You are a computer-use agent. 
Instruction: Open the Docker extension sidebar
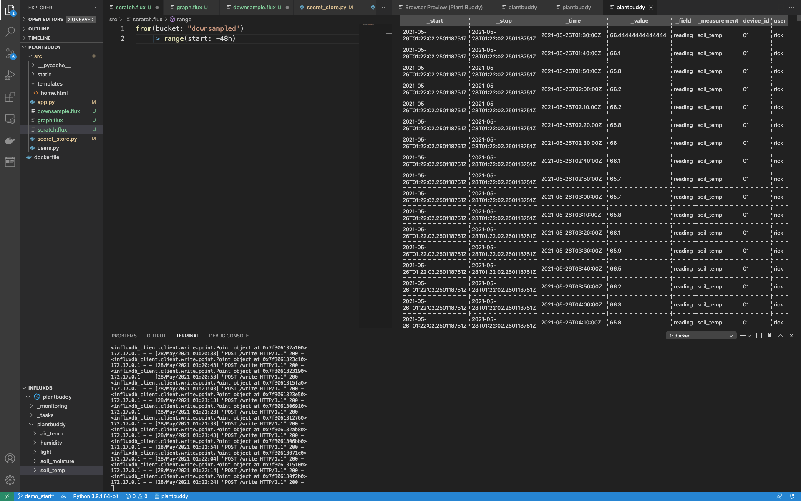tap(10, 140)
